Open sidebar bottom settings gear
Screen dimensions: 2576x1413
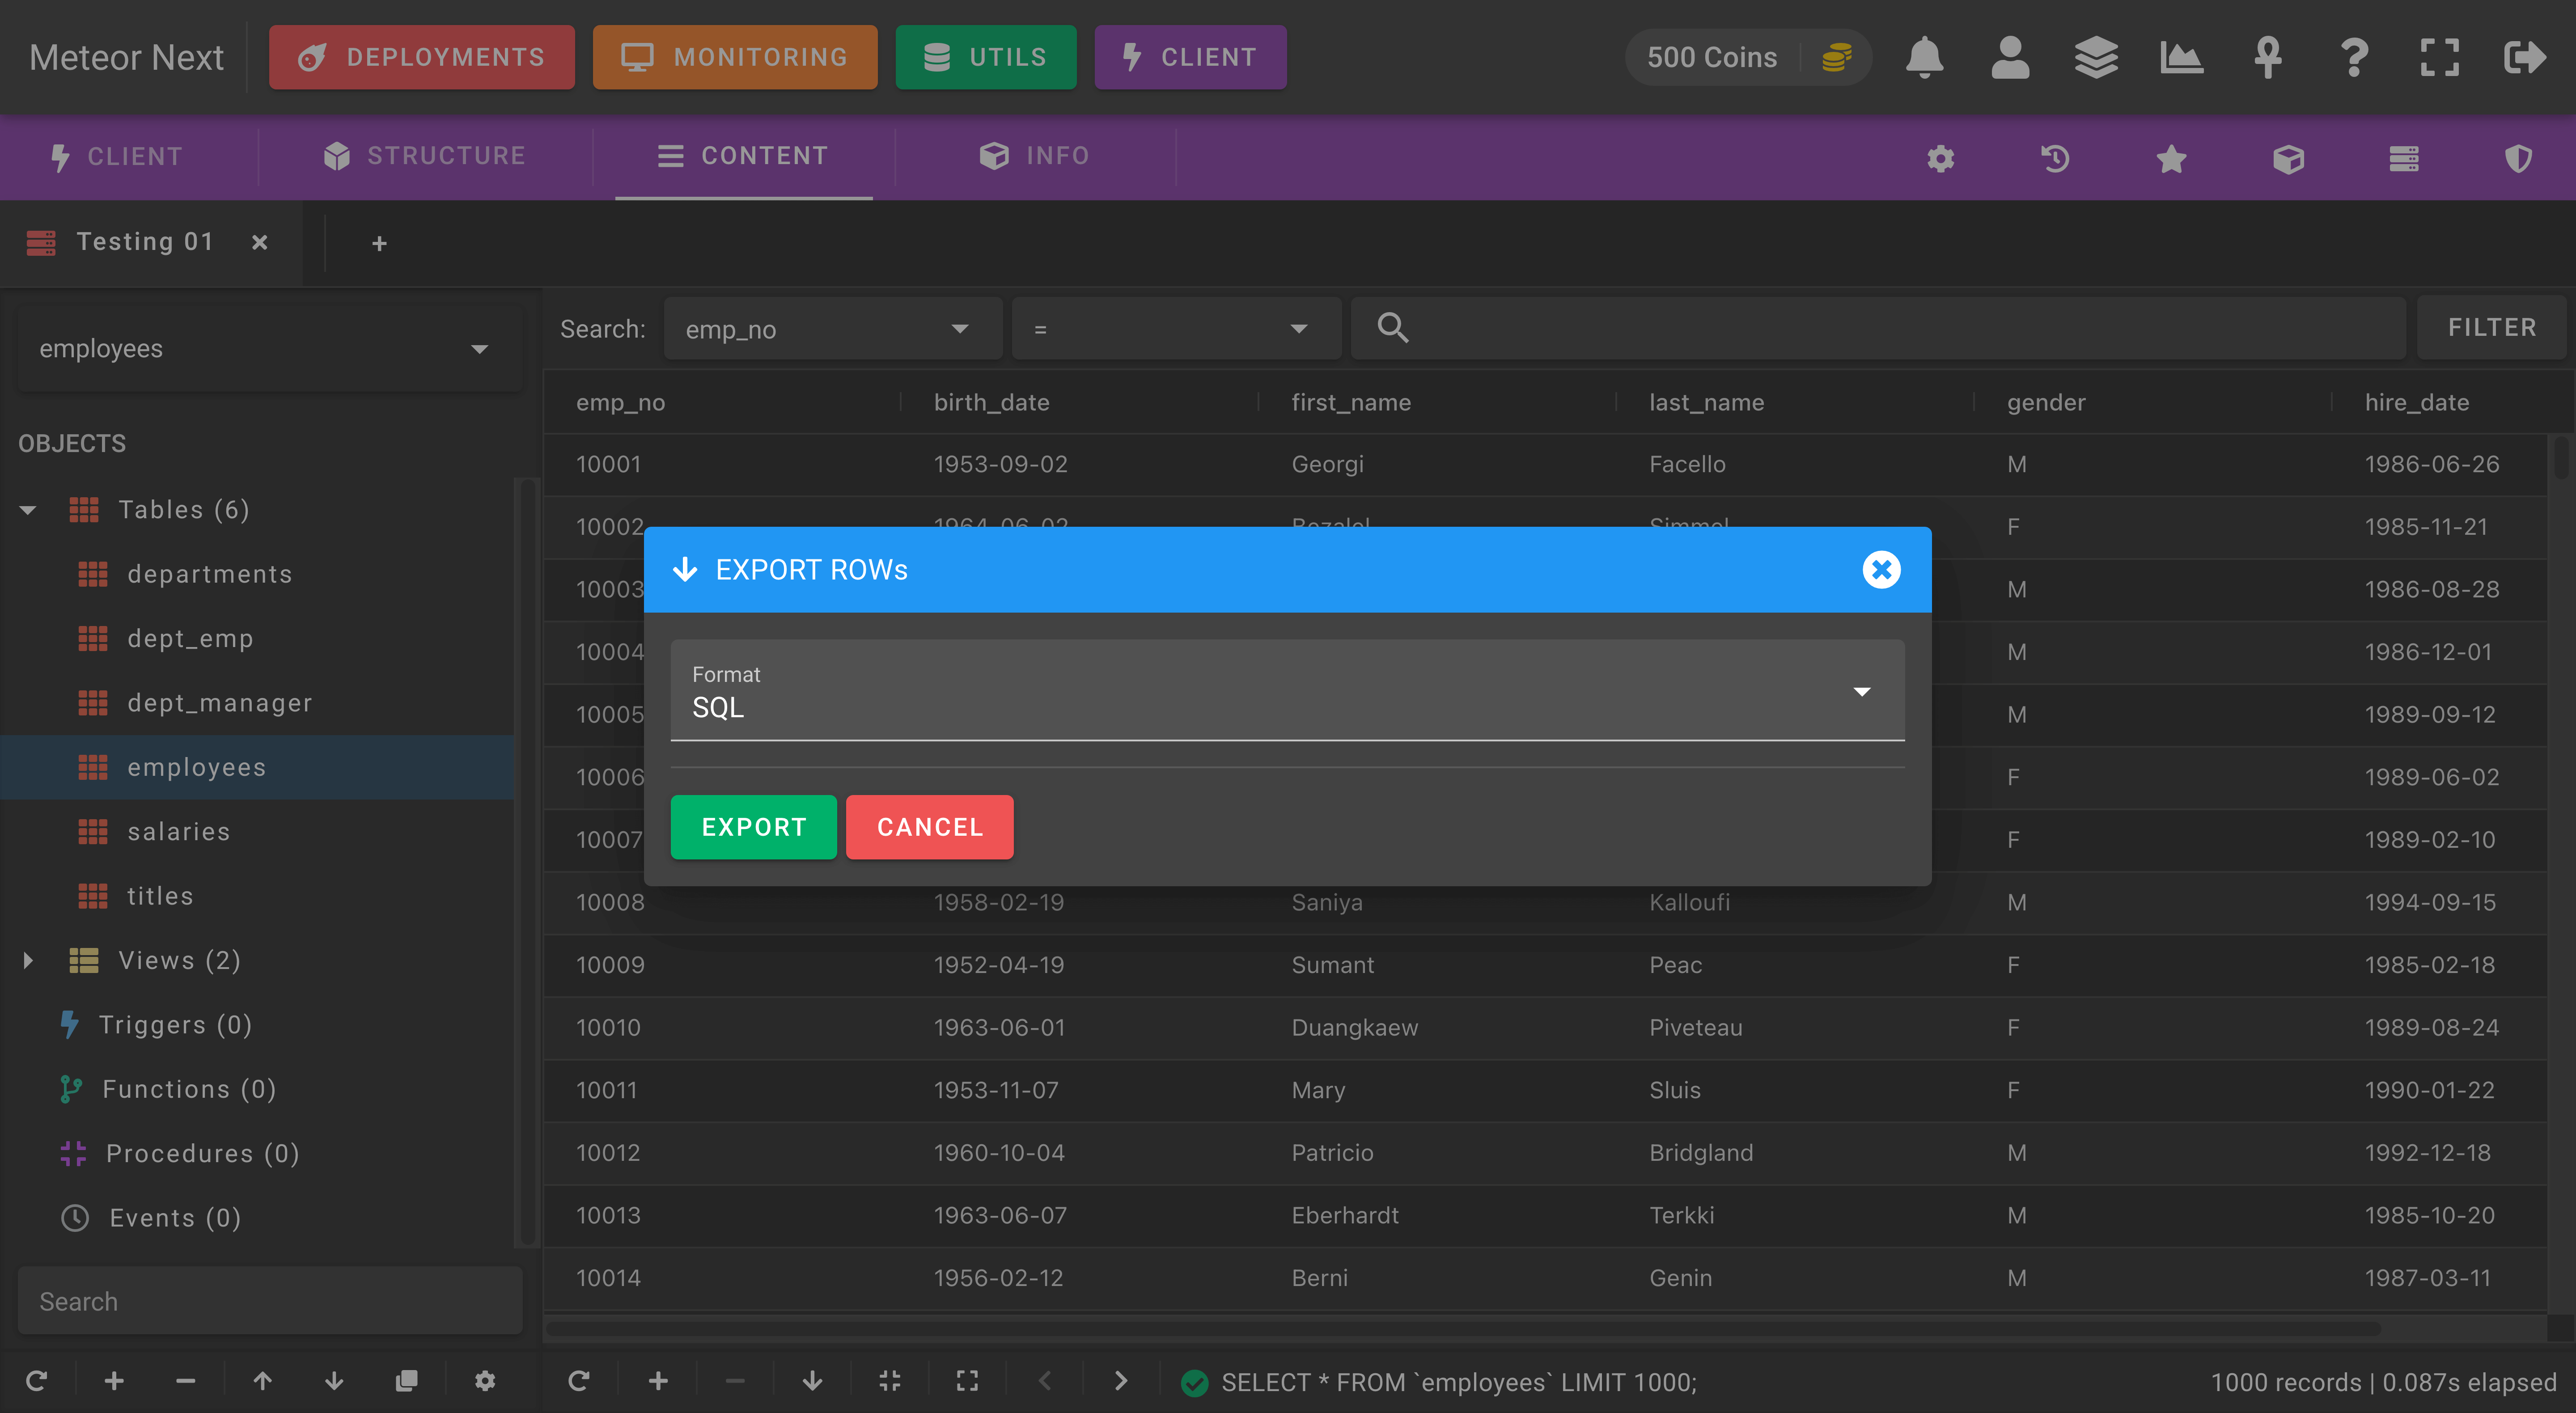click(485, 1381)
